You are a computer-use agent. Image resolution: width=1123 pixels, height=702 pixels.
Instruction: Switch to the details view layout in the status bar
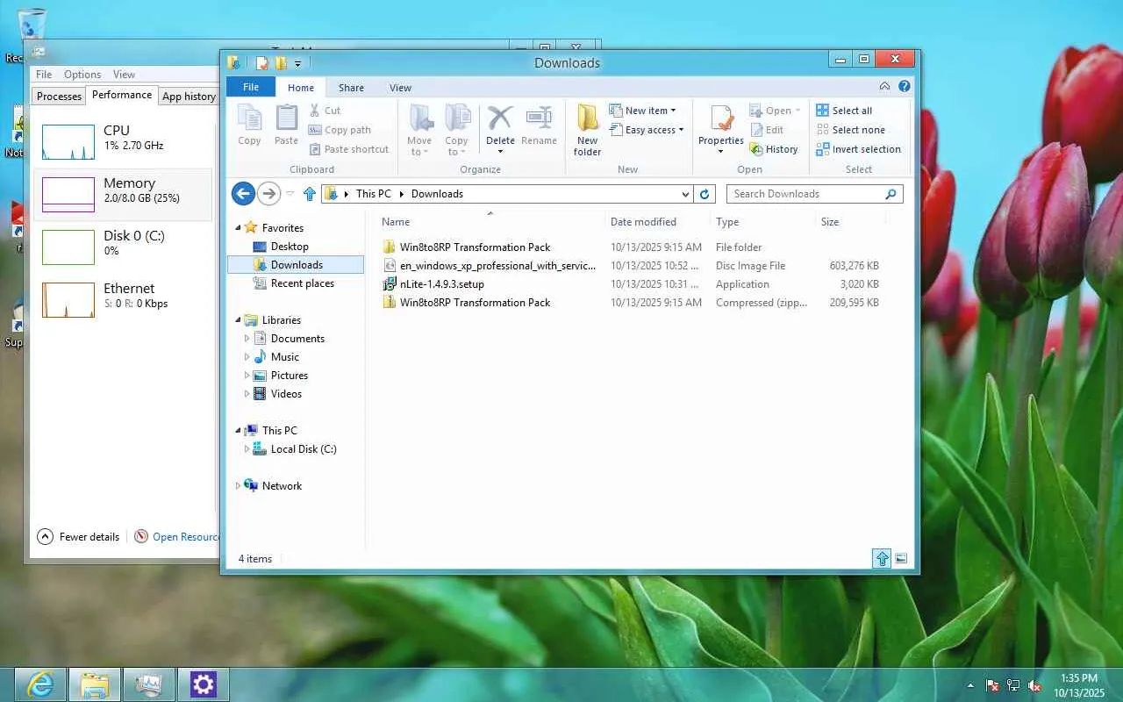[x=882, y=559]
